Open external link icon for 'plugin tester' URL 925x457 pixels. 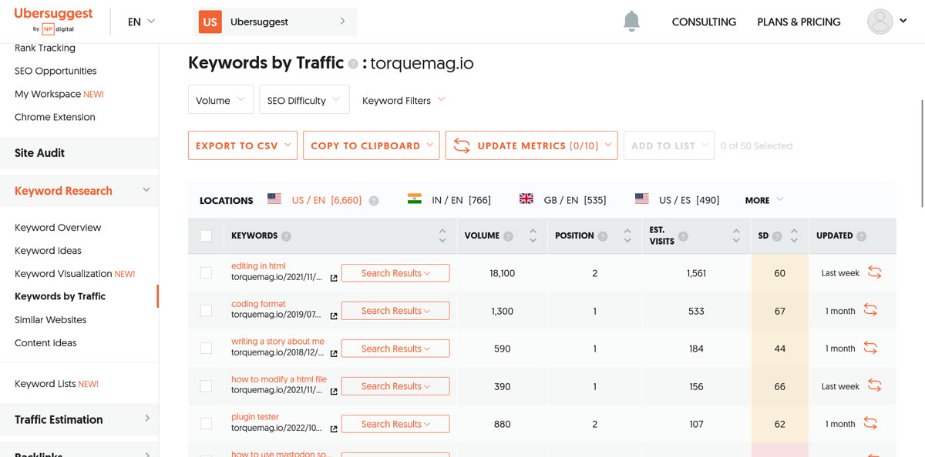pyautogui.click(x=334, y=429)
